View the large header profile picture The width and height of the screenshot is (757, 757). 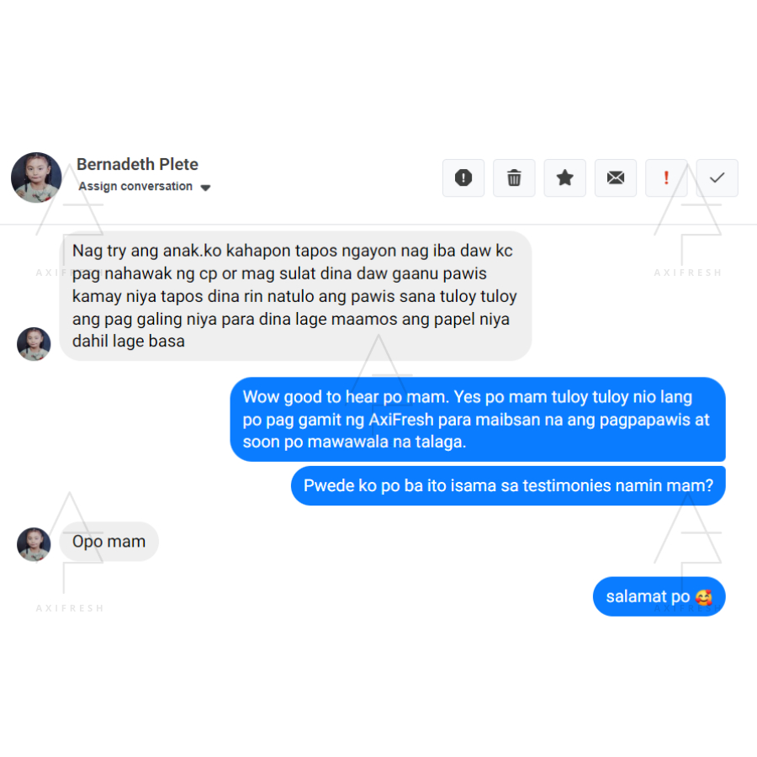click(36, 177)
